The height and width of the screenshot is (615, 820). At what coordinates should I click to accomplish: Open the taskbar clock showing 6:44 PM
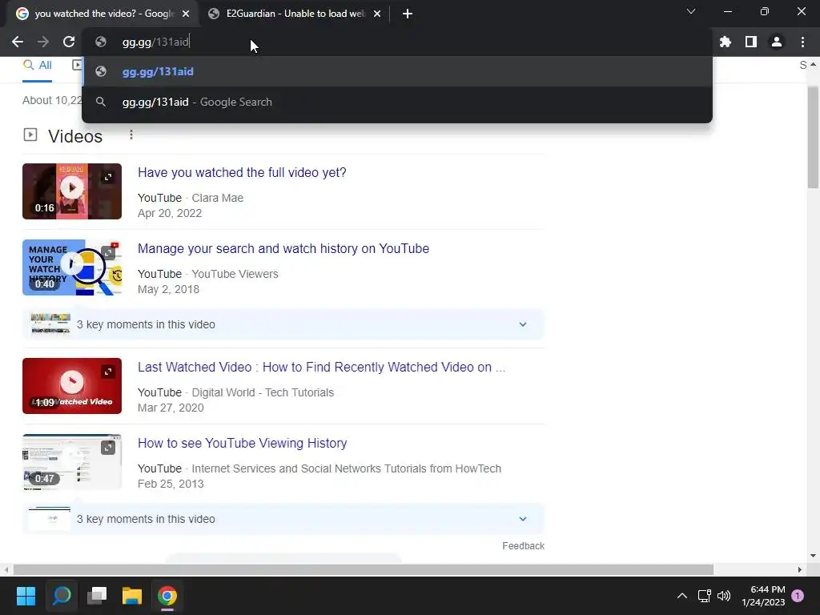click(x=763, y=596)
